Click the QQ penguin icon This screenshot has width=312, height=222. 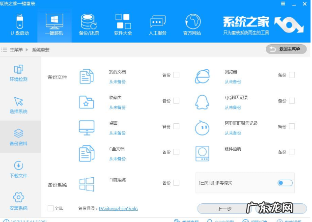pos(202,102)
